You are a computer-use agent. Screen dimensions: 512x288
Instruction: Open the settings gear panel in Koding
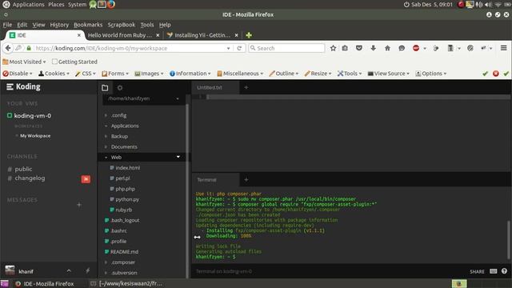pyautogui.click(x=120, y=87)
